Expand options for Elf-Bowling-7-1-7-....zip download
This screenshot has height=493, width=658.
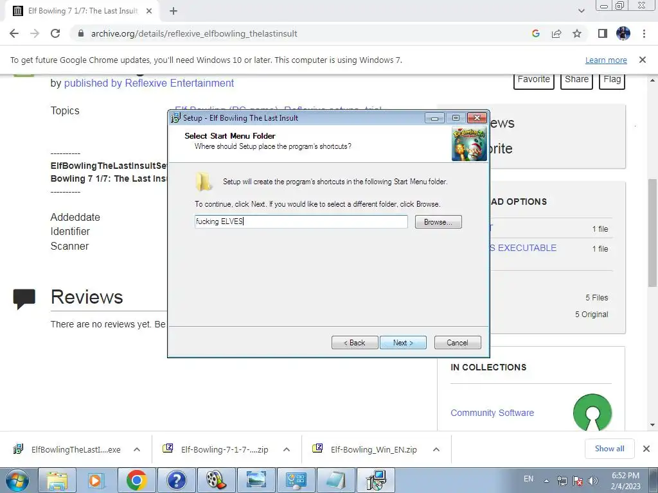(287, 449)
